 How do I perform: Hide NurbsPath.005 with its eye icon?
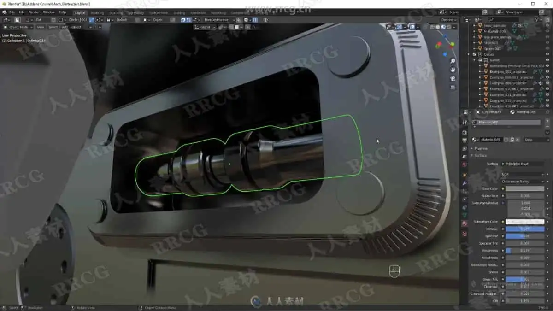[x=547, y=31]
